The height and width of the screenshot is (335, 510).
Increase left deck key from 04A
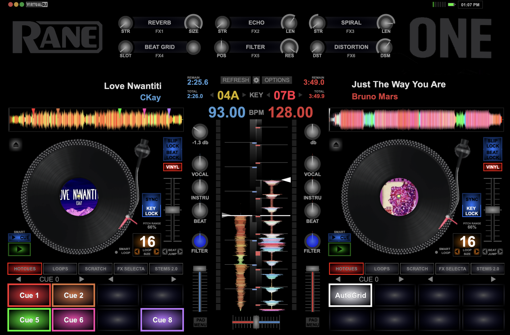click(244, 95)
